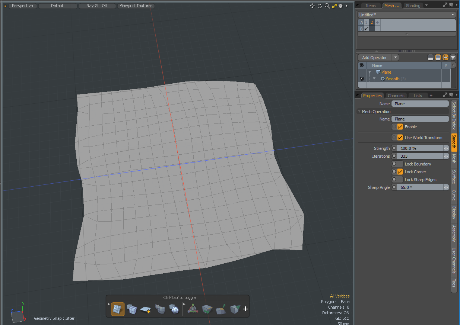
Task: Switch to the Channels tab
Action: point(396,96)
